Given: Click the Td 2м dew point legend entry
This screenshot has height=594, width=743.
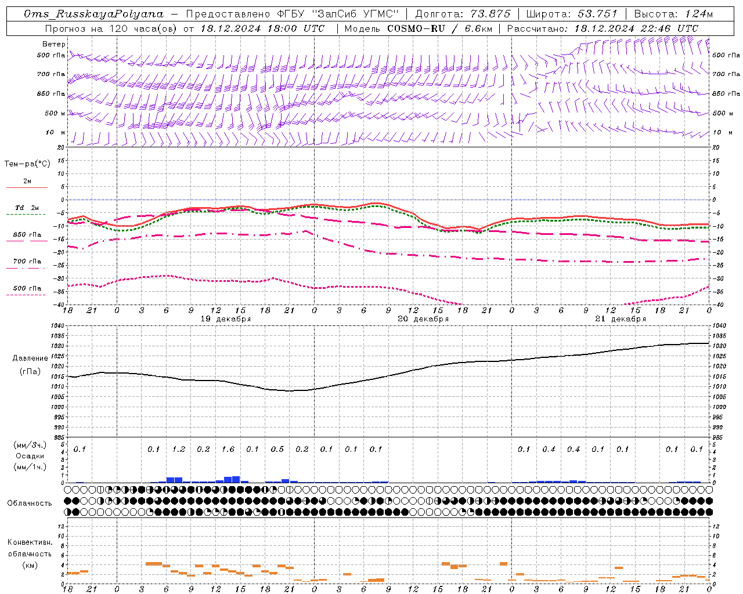Looking at the screenshot, I should [x=27, y=208].
